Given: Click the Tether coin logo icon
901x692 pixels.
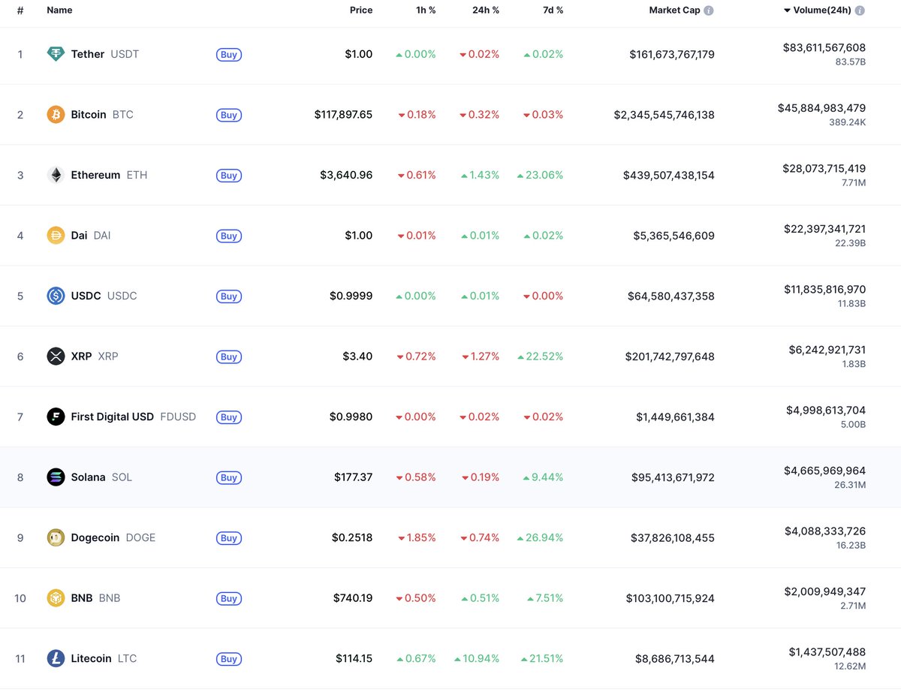Looking at the screenshot, I should pos(56,54).
